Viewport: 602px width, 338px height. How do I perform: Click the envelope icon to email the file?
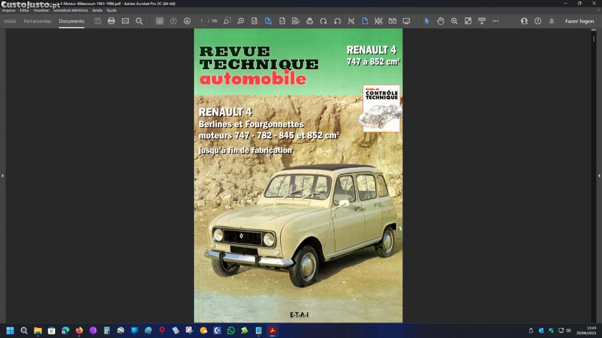tap(125, 21)
